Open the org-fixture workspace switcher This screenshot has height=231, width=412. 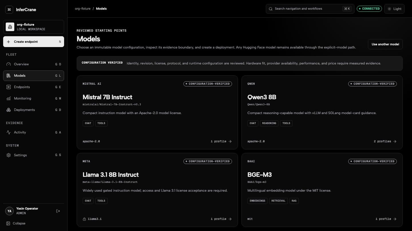point(33,27)
